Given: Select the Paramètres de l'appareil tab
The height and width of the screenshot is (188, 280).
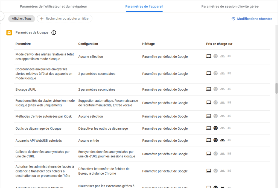Looking at the screenshot, I should pos(144,6).
